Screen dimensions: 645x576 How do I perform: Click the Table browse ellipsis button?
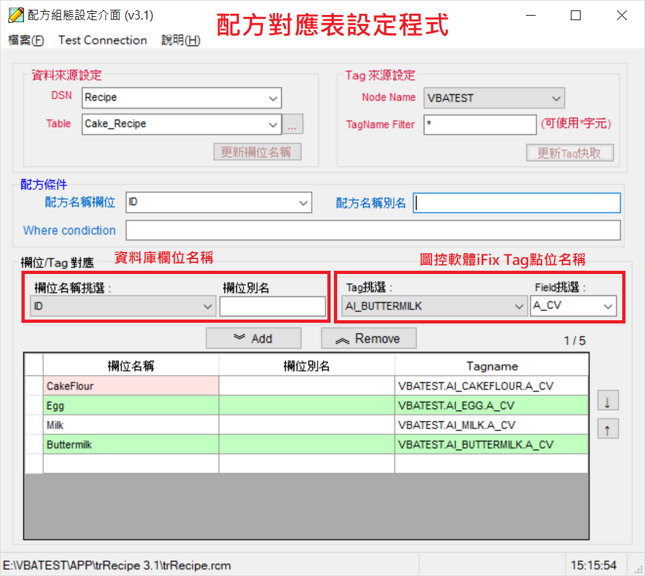coord(292,124)
